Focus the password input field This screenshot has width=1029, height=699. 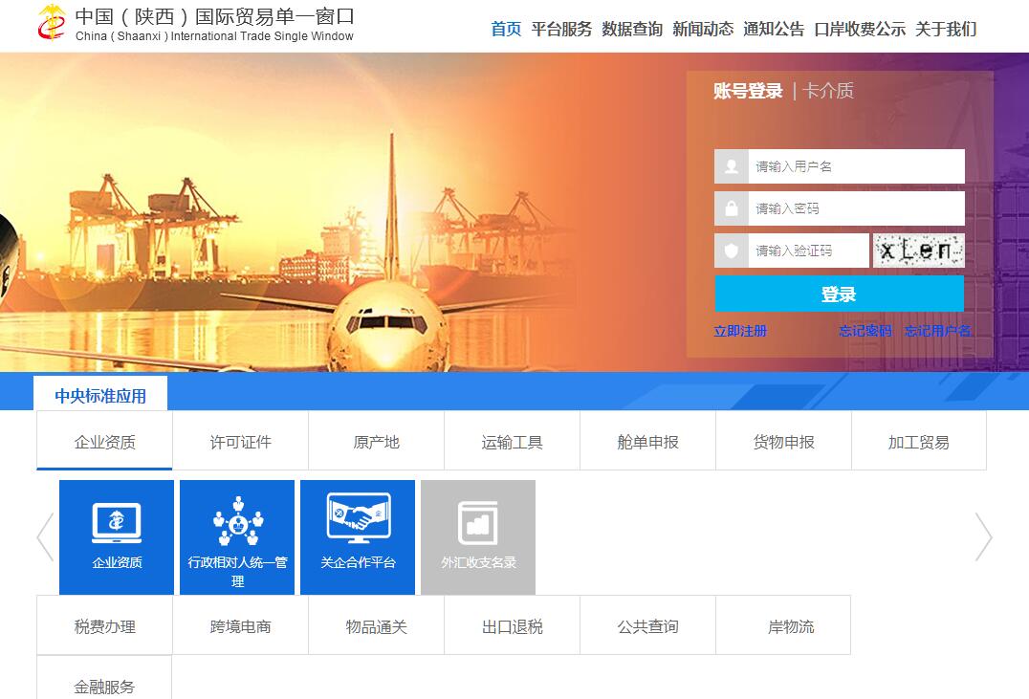(856, 208)
